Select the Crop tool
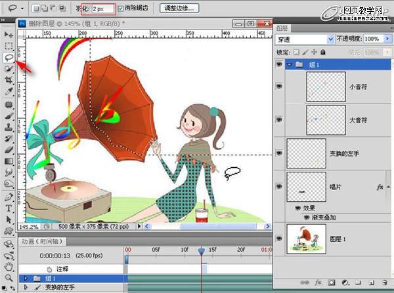Viewport: 394px width, 293px height. click(x=9, y=80)
